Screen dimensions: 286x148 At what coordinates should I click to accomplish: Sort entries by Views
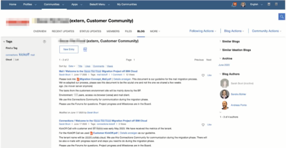click(x=110, y=66)
